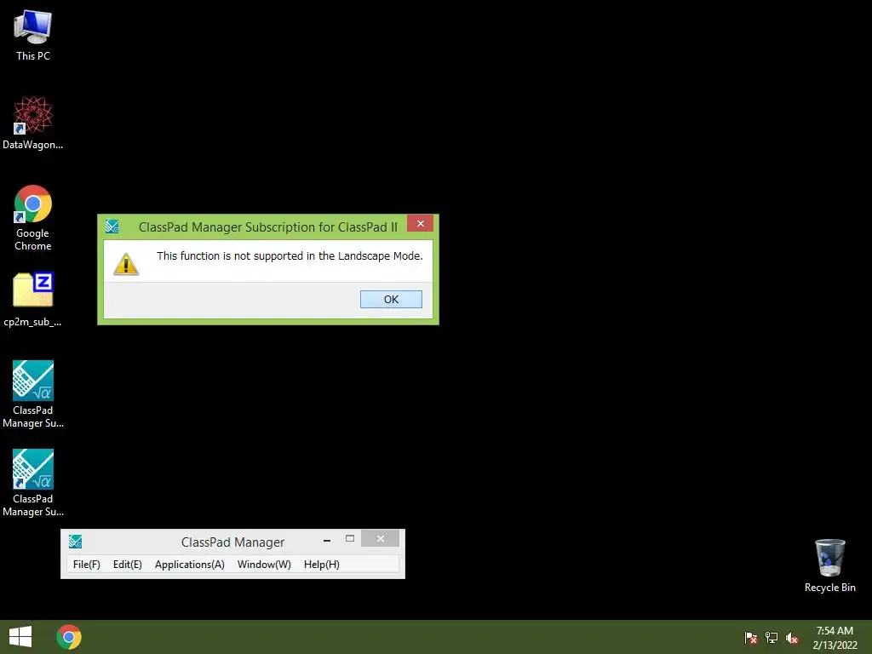Close the ClassPad Manager Subscription dialog
This screenshot has height=654, width=872.
coord(421,223)
